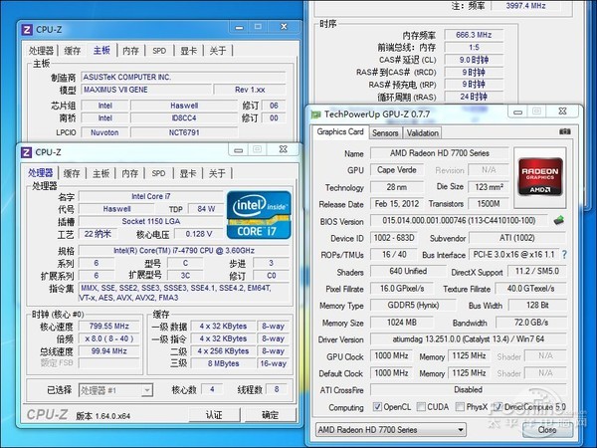The width and height of the screenshot is (597, 448).
Task: Open the 关于 tab in front CPU-Z window
Action: click(x=217, y=173)
